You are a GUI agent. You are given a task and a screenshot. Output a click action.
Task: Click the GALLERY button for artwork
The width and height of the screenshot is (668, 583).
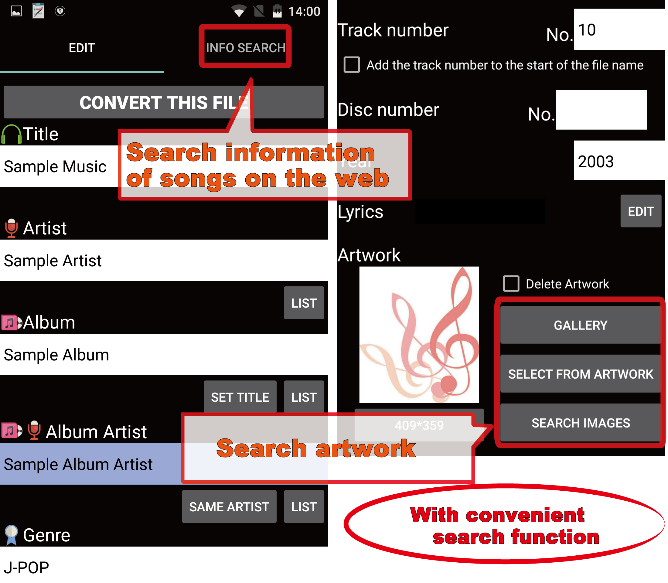(x=579, y=325)
